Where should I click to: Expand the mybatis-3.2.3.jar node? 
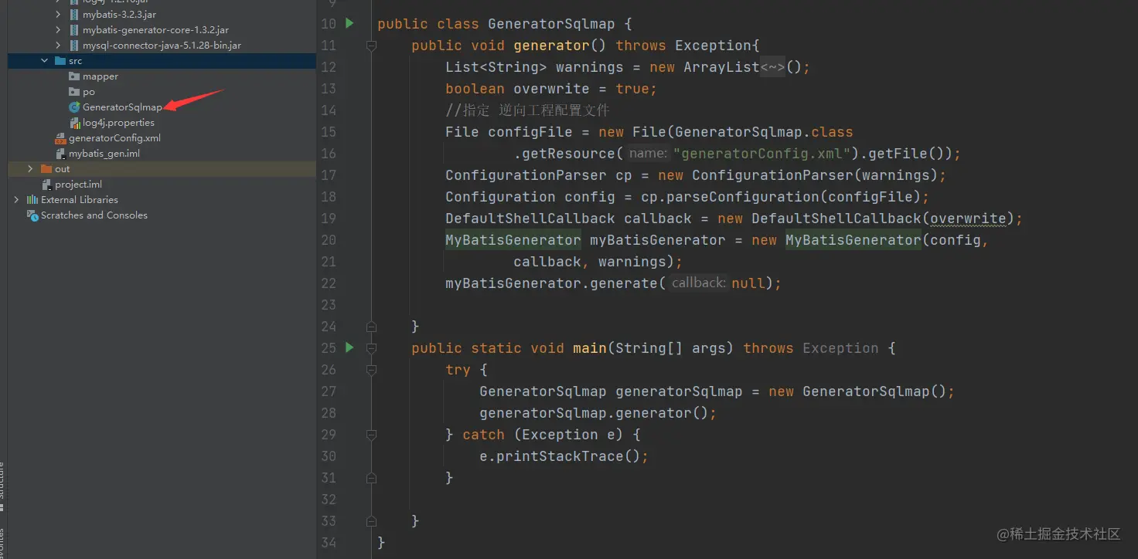pos(58,15)
